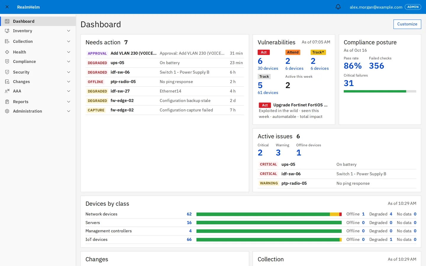The image size is (426, 266).
Task: Open 6 devices under Track* vulnerabilities
Action: pos(319,68)
